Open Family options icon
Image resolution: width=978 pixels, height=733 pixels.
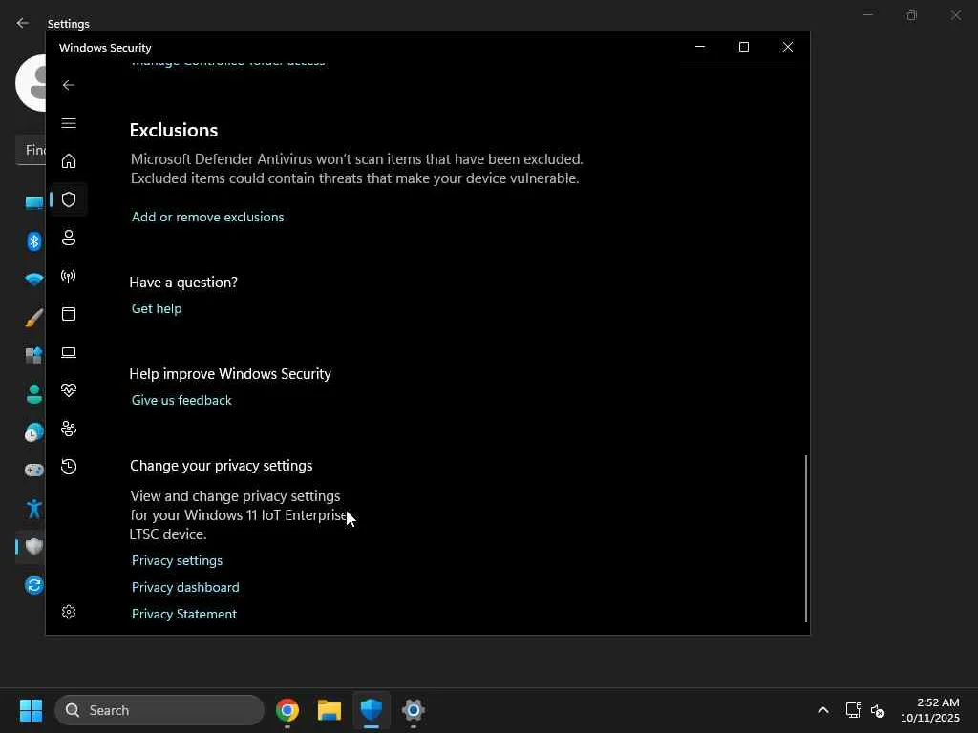tap(69, 429)
